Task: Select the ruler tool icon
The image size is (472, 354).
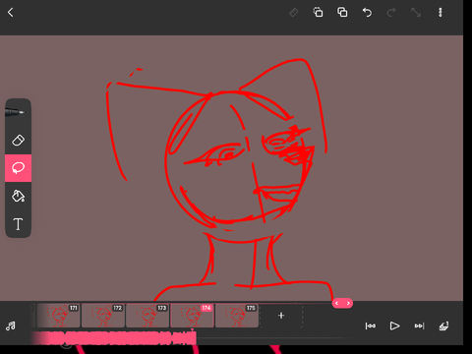Action: (x=293, y=13)
